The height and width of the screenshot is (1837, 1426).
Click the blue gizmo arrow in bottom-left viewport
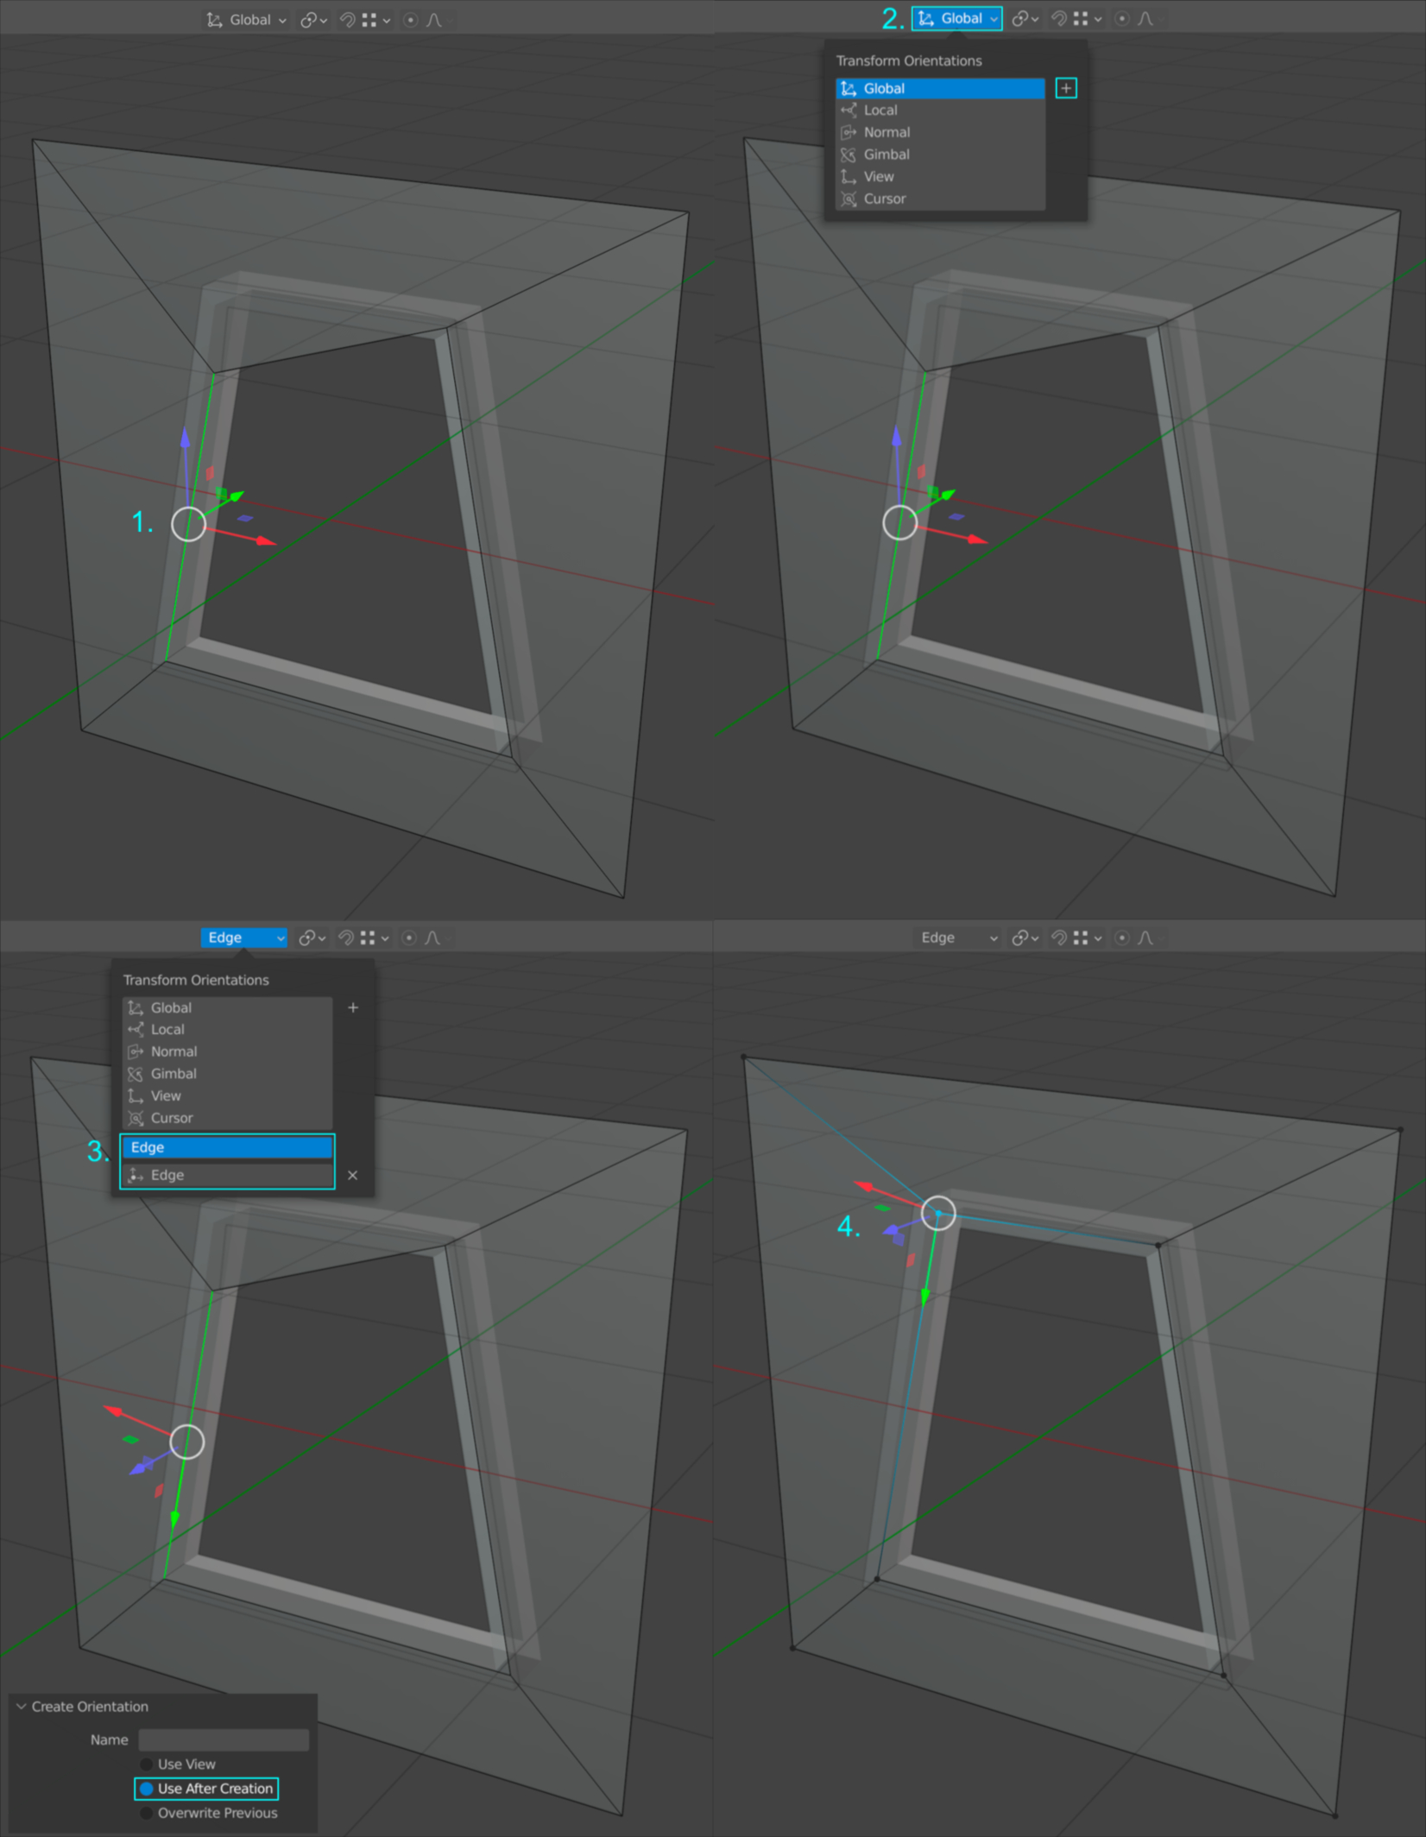138,1468
